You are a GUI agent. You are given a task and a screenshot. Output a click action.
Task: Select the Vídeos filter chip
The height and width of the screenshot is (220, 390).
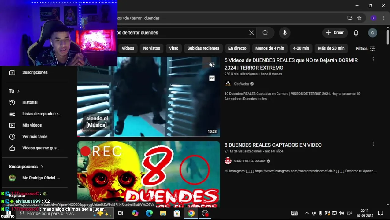point(128,48)
